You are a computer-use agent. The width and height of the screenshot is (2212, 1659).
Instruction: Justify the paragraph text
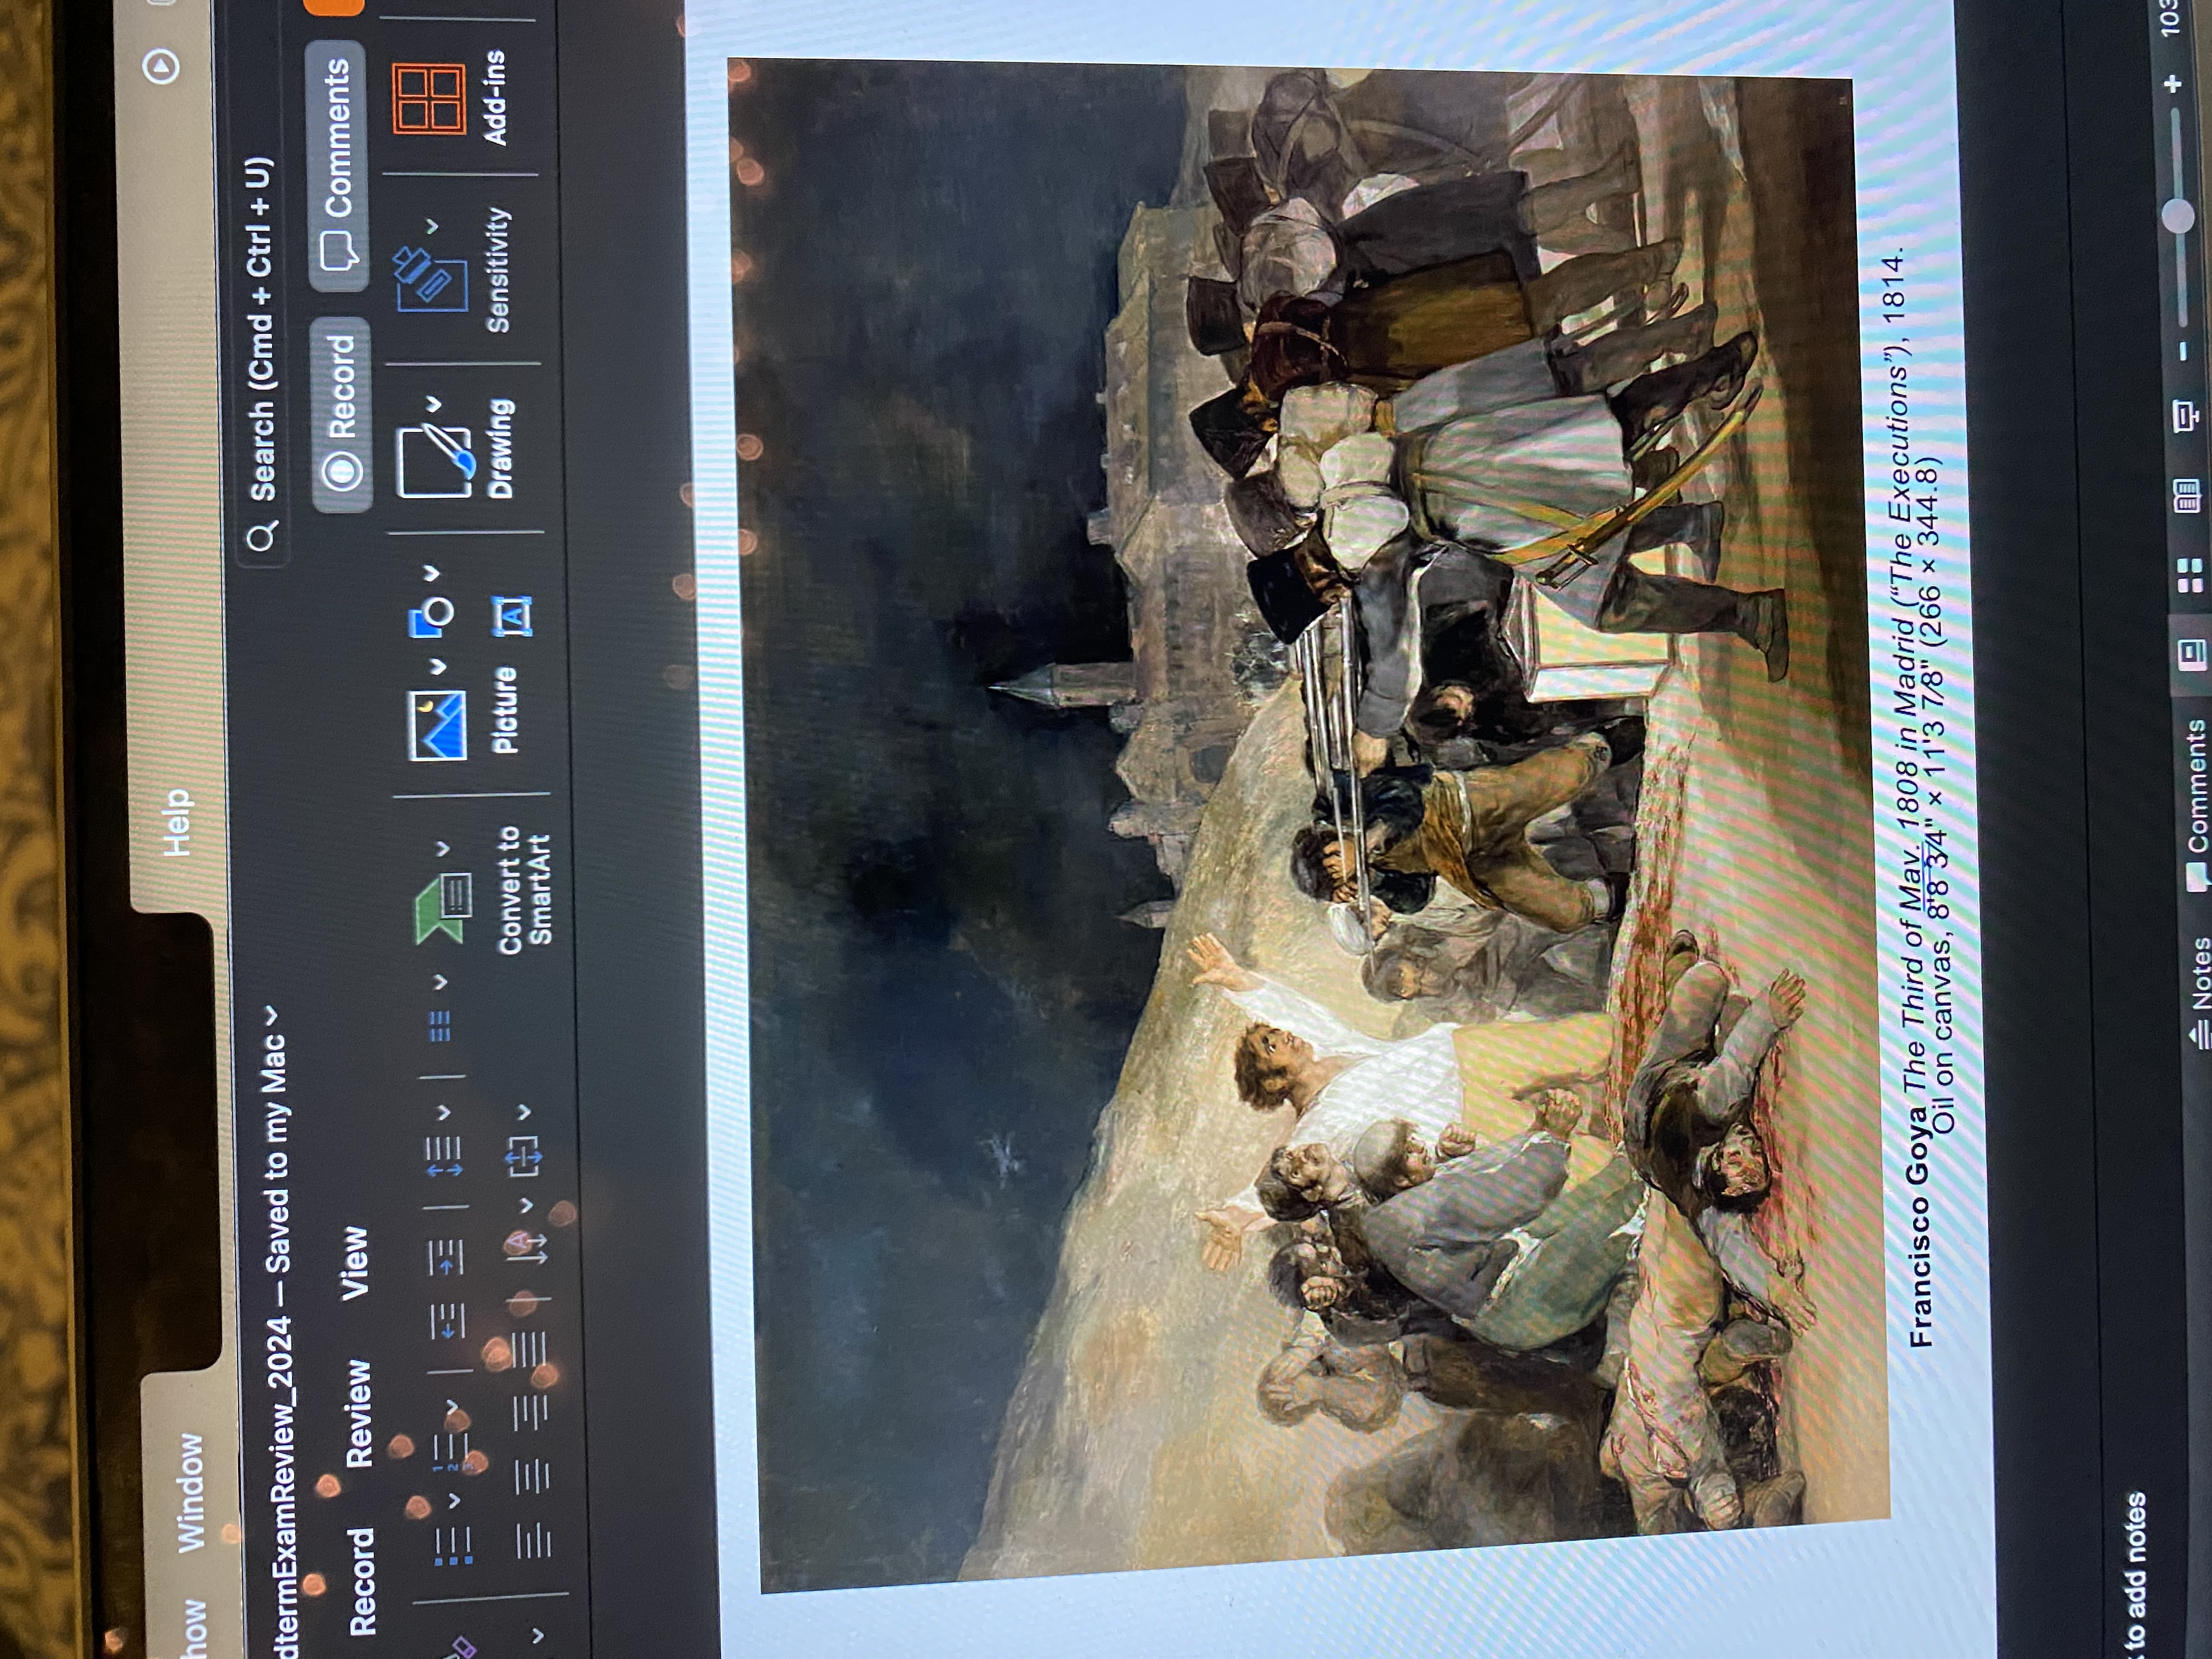pyautogui.click(x=530, y=1350)
